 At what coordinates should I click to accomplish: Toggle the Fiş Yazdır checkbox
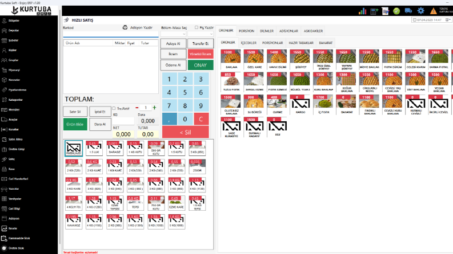(x=197, y=27)
